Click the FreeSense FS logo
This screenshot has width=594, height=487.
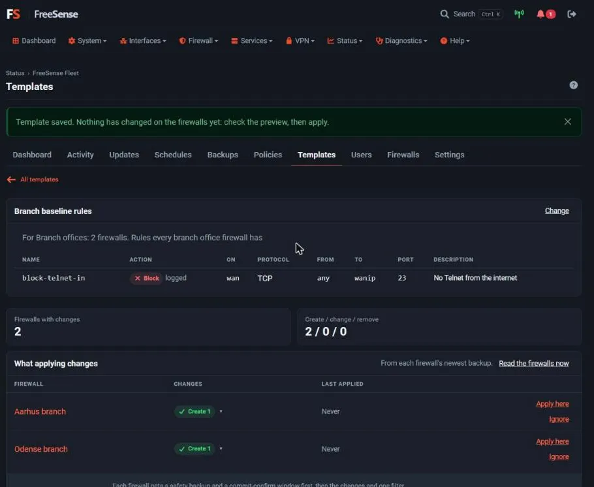(x=13, y=14)
